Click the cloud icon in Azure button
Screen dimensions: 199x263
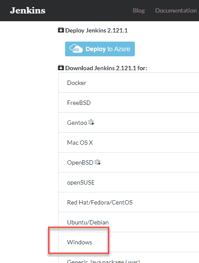click(76, 49)
